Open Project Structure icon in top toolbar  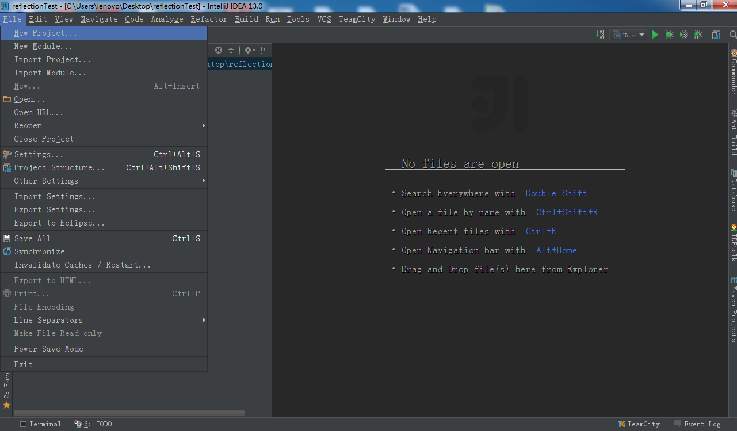716,35
